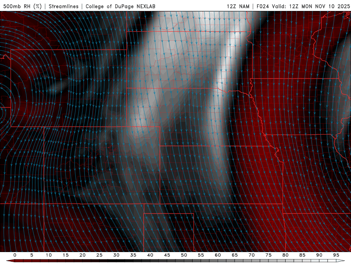
Task: Click the colorbar label "30"
Action: 116,255
